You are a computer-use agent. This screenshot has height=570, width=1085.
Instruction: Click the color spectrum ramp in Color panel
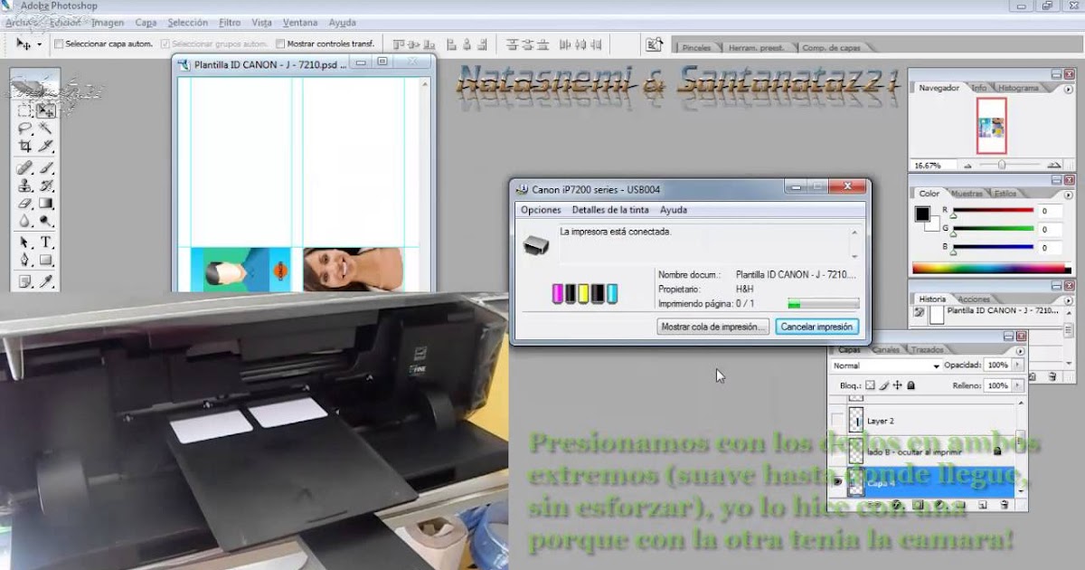click(x=990, y=268)
